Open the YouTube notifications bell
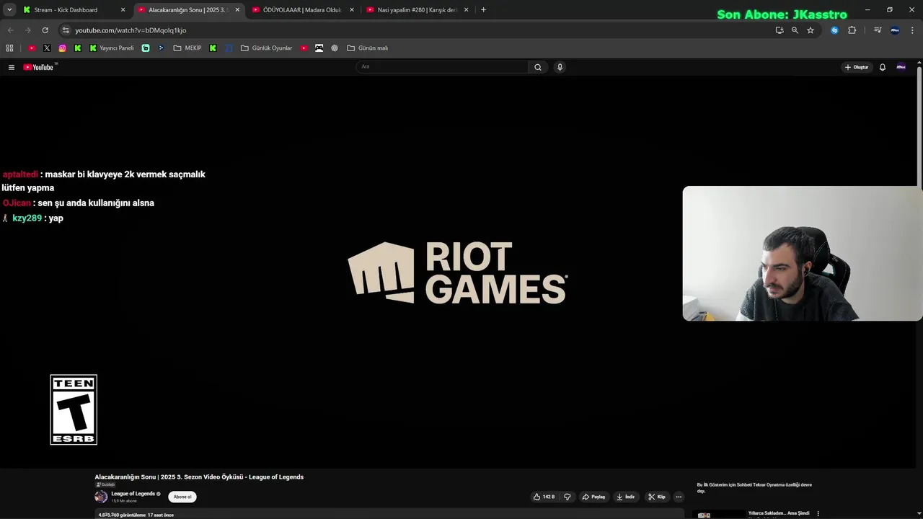The width and height of the screenshot is (923, 519). point(882,67)
